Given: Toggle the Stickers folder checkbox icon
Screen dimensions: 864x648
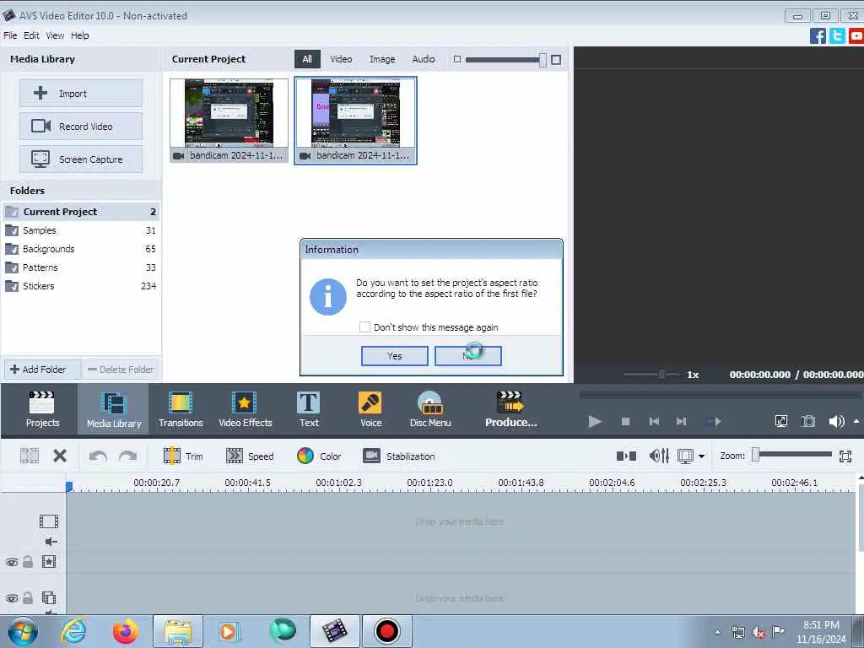Looking at the screenshot, I should pos(12,286).
